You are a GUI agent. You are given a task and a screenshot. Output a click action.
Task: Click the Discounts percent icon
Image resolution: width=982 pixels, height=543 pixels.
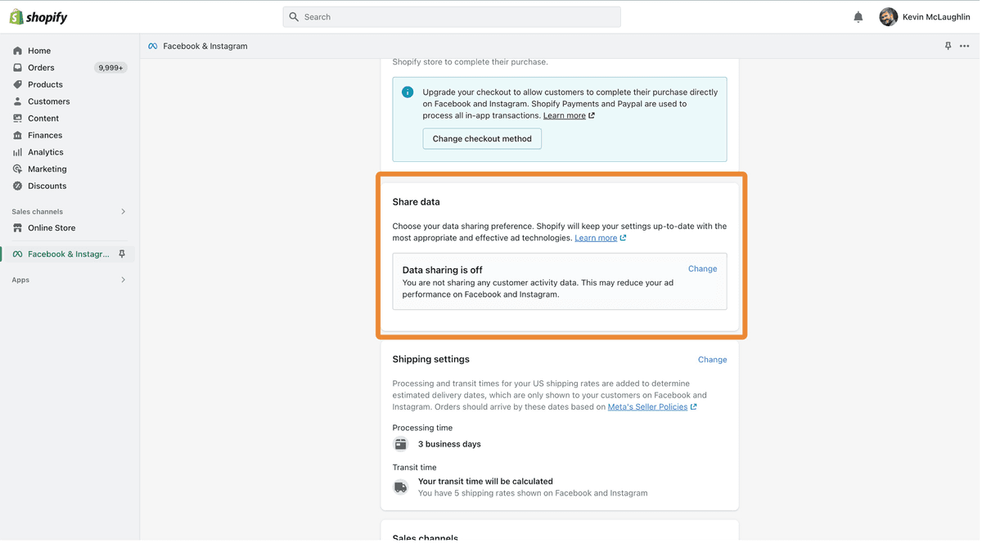click(18, 186)
